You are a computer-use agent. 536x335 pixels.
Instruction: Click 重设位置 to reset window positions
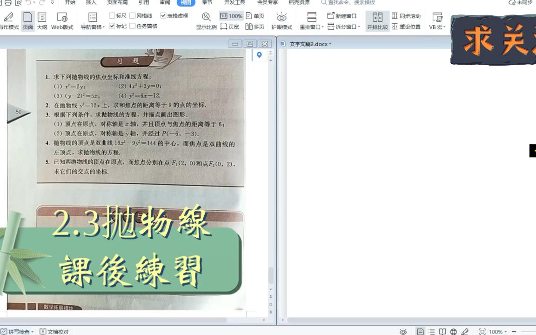[x=406, y=26]
